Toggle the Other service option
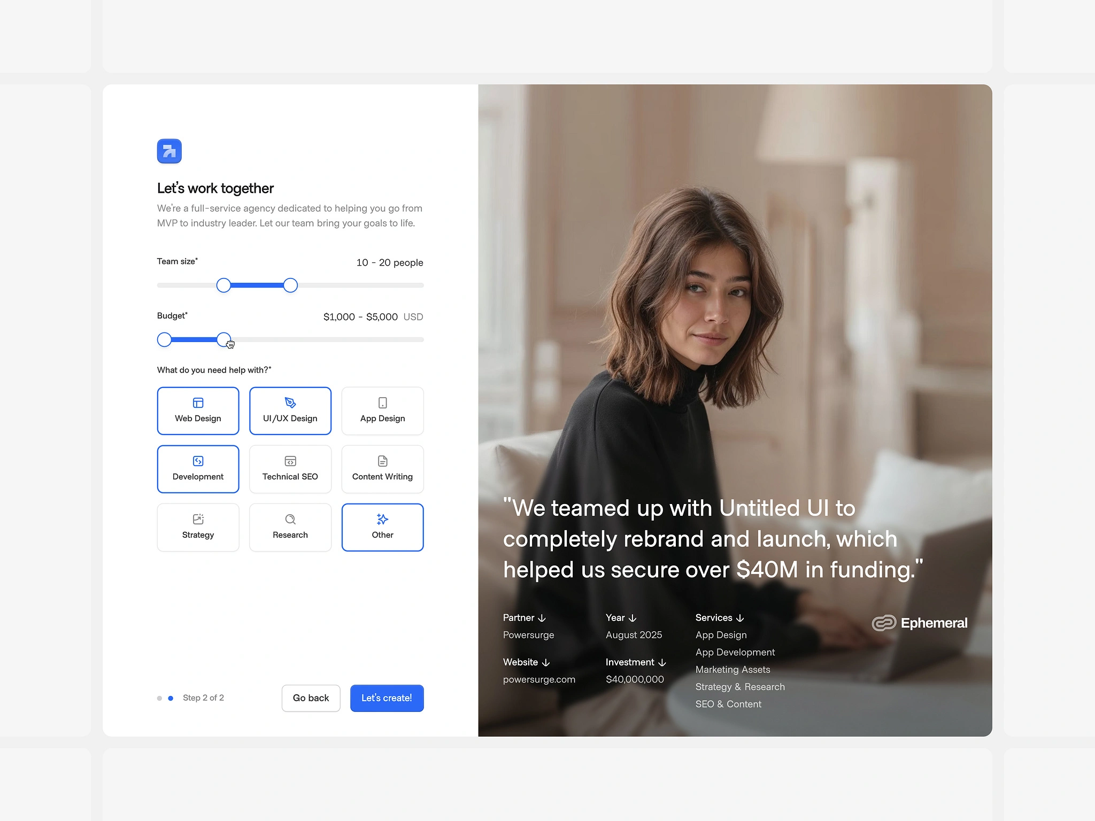Viewport: 1095px width, 821px height. [382, 526]
